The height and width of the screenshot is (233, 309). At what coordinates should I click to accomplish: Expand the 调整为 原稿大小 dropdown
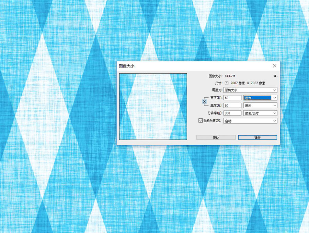click(x=250, y=90)
